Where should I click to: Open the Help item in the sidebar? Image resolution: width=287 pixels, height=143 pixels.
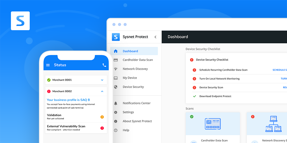(126, 130)
